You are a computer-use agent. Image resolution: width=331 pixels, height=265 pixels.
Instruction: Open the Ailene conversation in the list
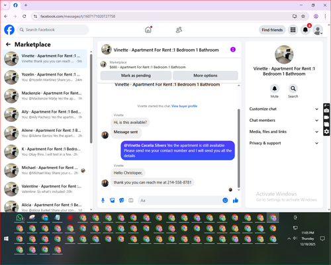[45, 133]
